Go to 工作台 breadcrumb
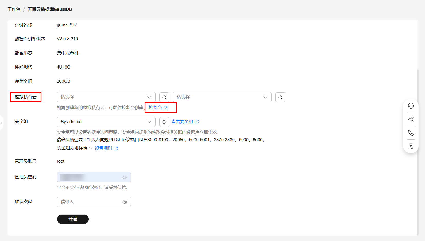 pos(14,9)
